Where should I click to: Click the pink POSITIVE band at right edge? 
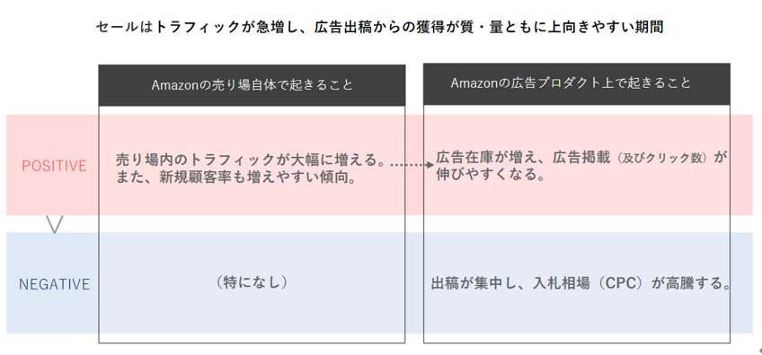pyautogui.click(x=741, y=165)
